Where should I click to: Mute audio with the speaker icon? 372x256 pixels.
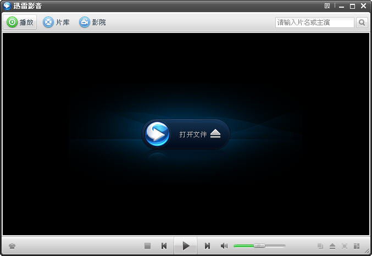click(x=224, y=246)
